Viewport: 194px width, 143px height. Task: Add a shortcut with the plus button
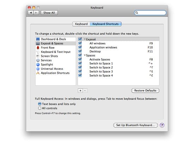click(80, 91)
